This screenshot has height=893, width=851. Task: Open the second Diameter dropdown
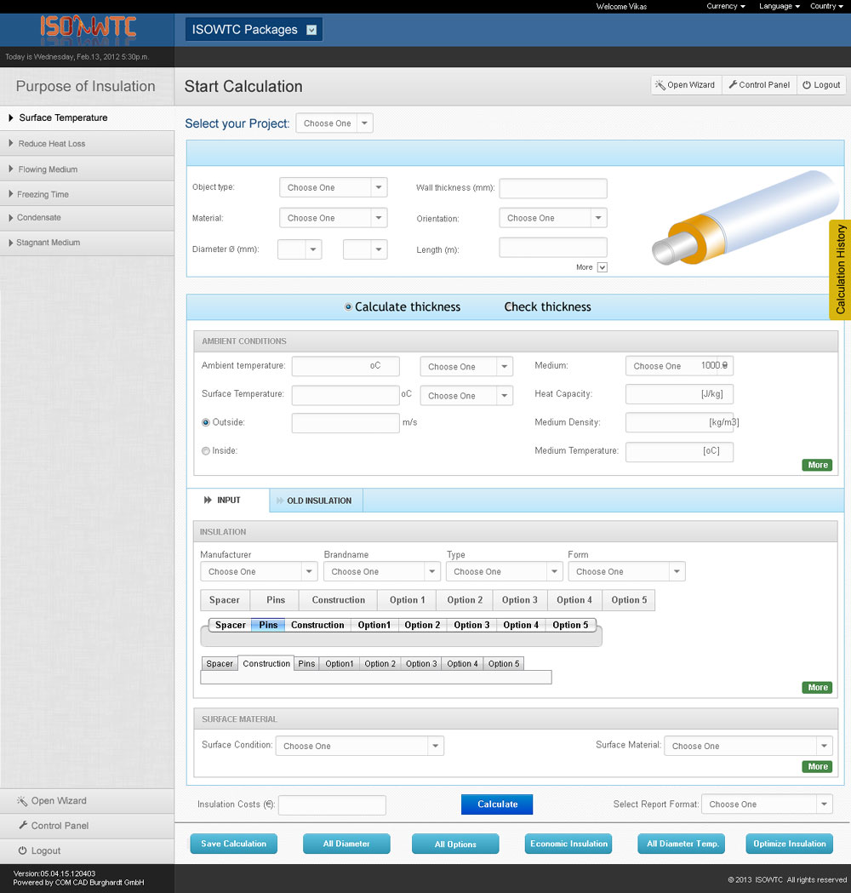tap(365, 249)
